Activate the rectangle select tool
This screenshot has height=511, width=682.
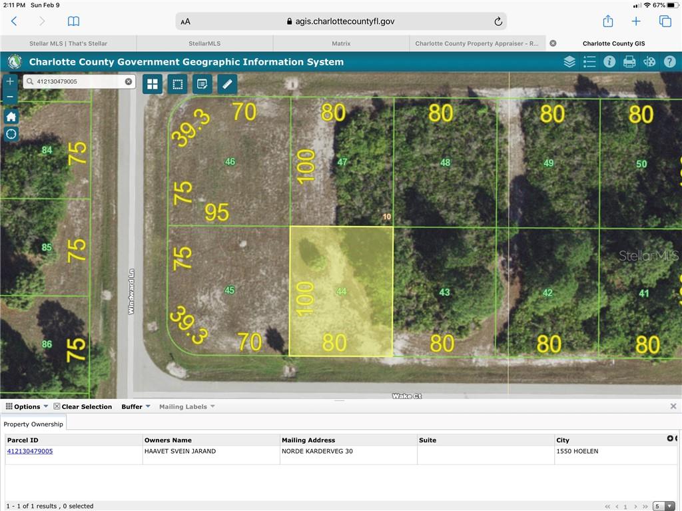(177, 84)
